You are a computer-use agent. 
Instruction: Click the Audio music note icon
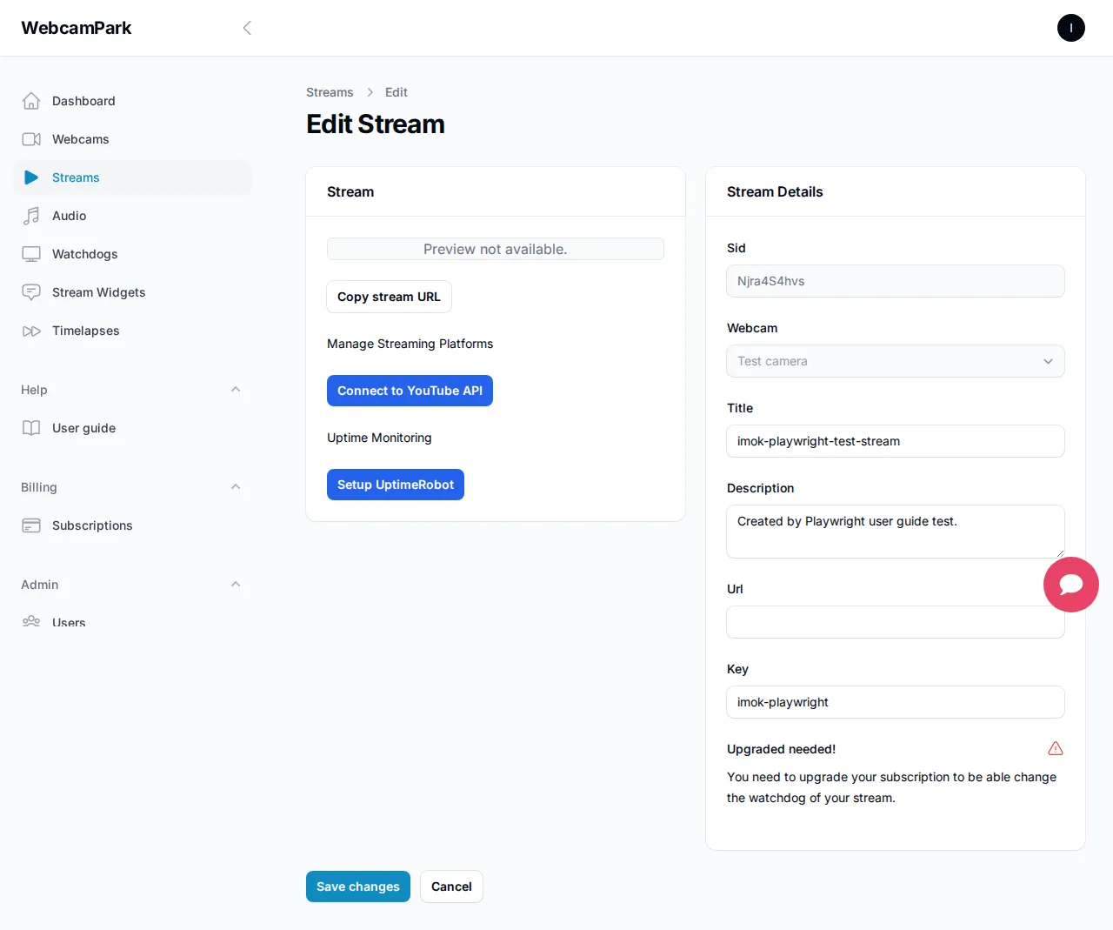point(31,216)
